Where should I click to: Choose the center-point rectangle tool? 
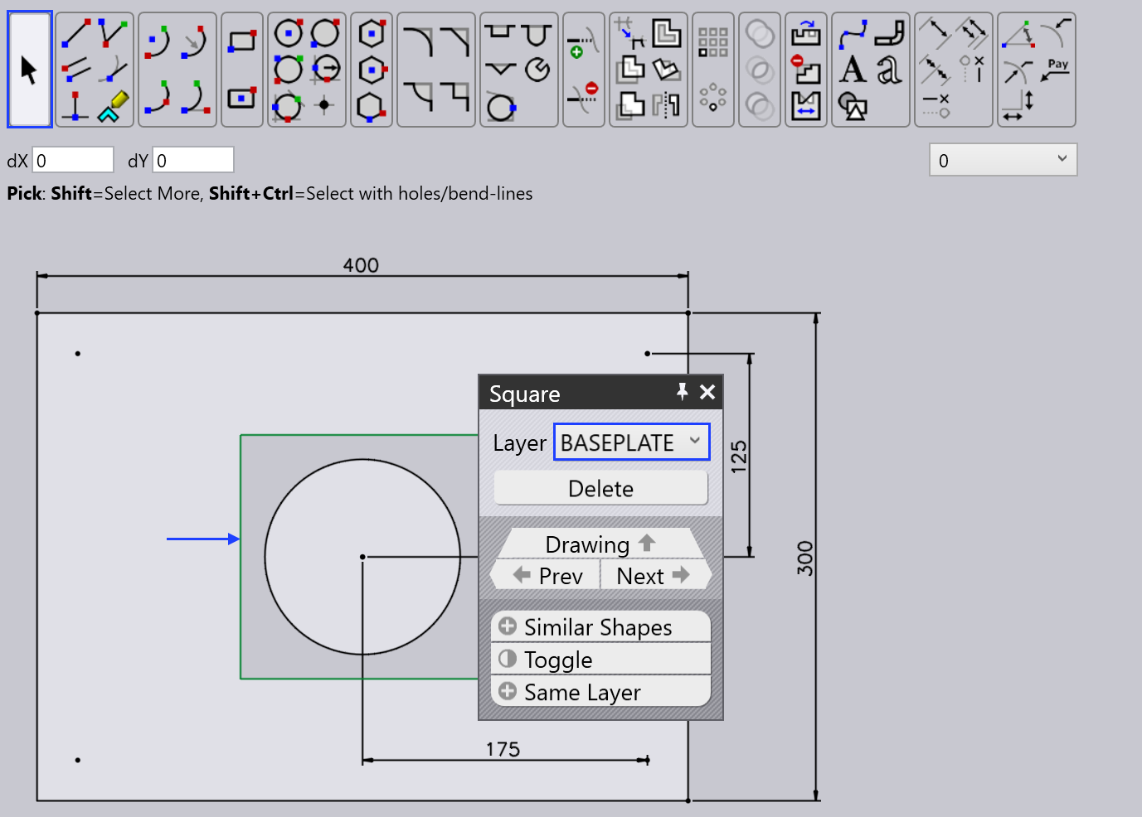[242, 98]
